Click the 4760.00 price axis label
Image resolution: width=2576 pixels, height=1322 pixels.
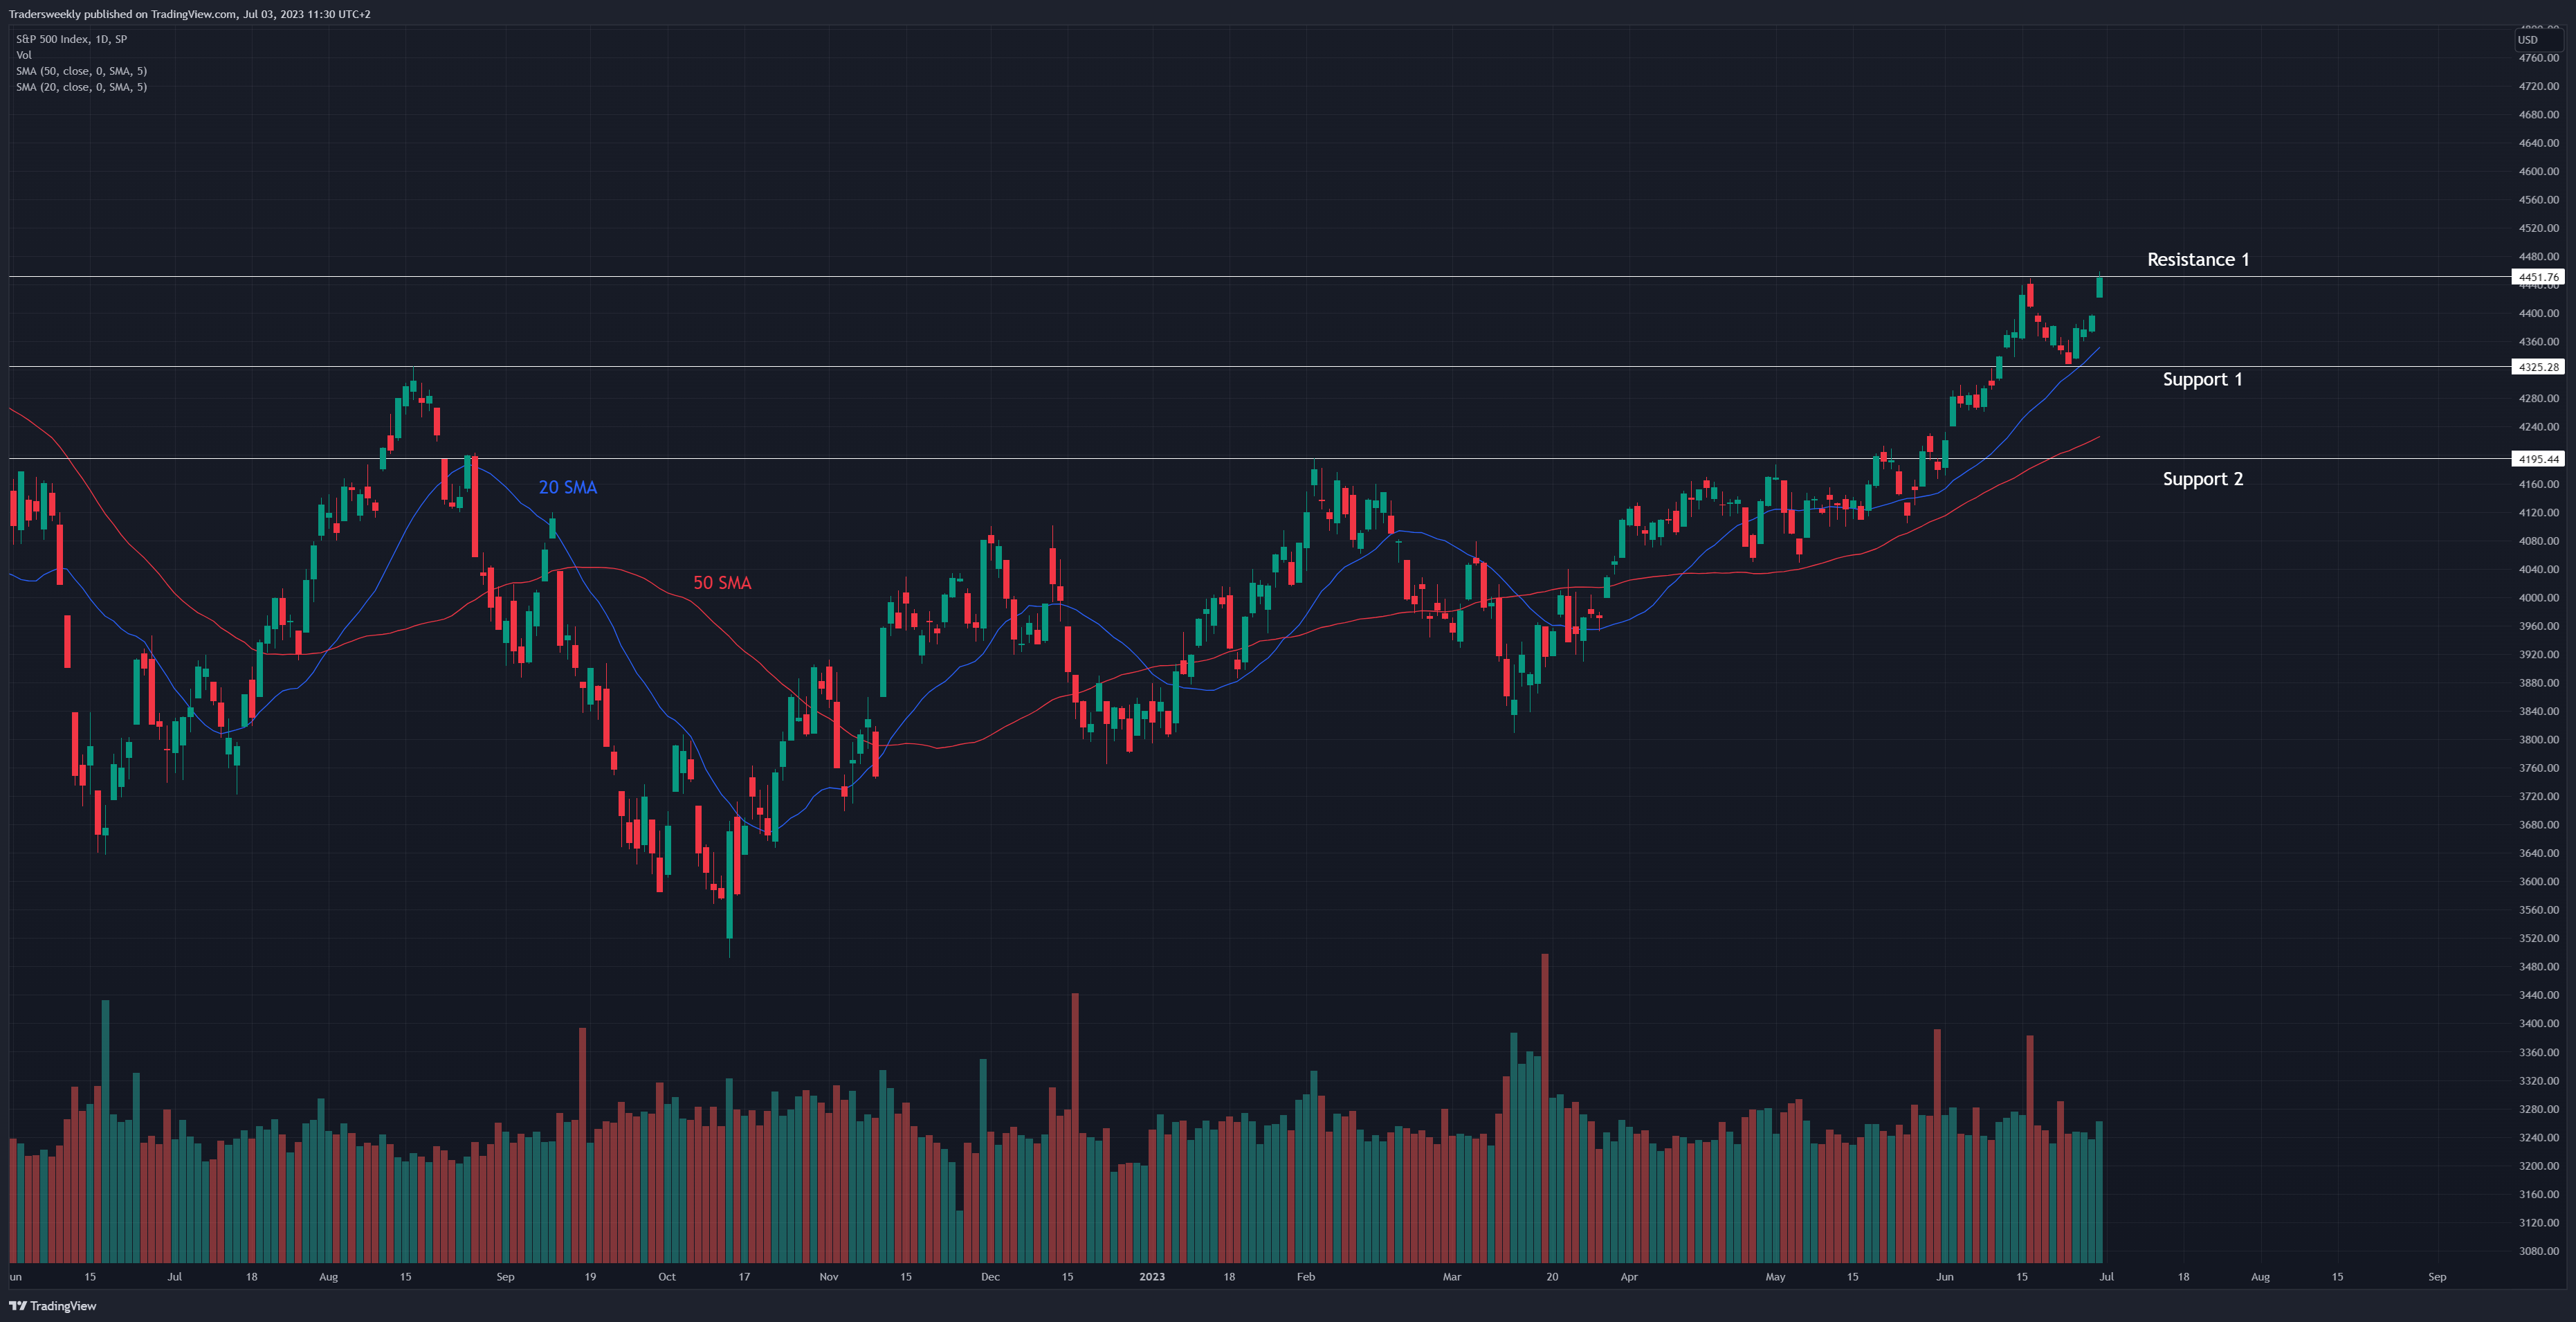[x=2539, y=58]
